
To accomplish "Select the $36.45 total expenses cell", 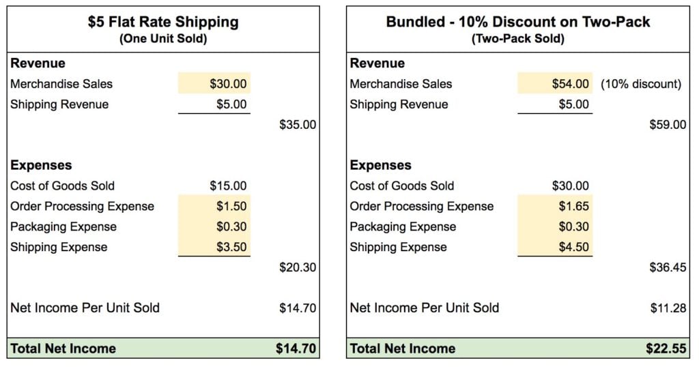I will [668, 267].
